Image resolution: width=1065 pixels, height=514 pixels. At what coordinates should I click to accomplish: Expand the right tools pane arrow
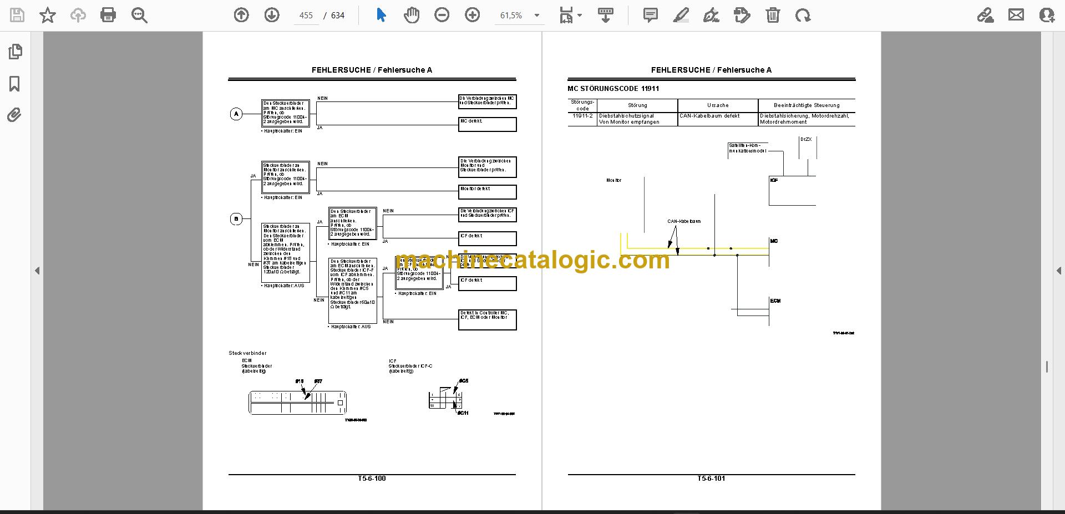tap(1058, 271)
